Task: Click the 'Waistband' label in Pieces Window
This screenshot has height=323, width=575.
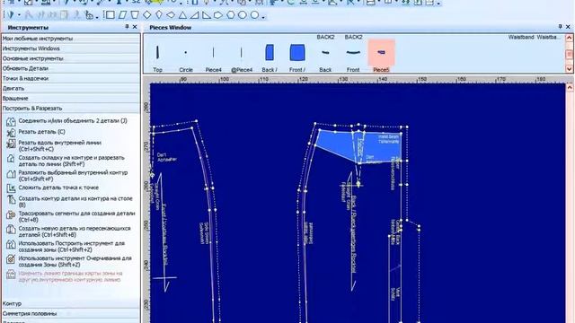Action: click(x=521, y=37)
